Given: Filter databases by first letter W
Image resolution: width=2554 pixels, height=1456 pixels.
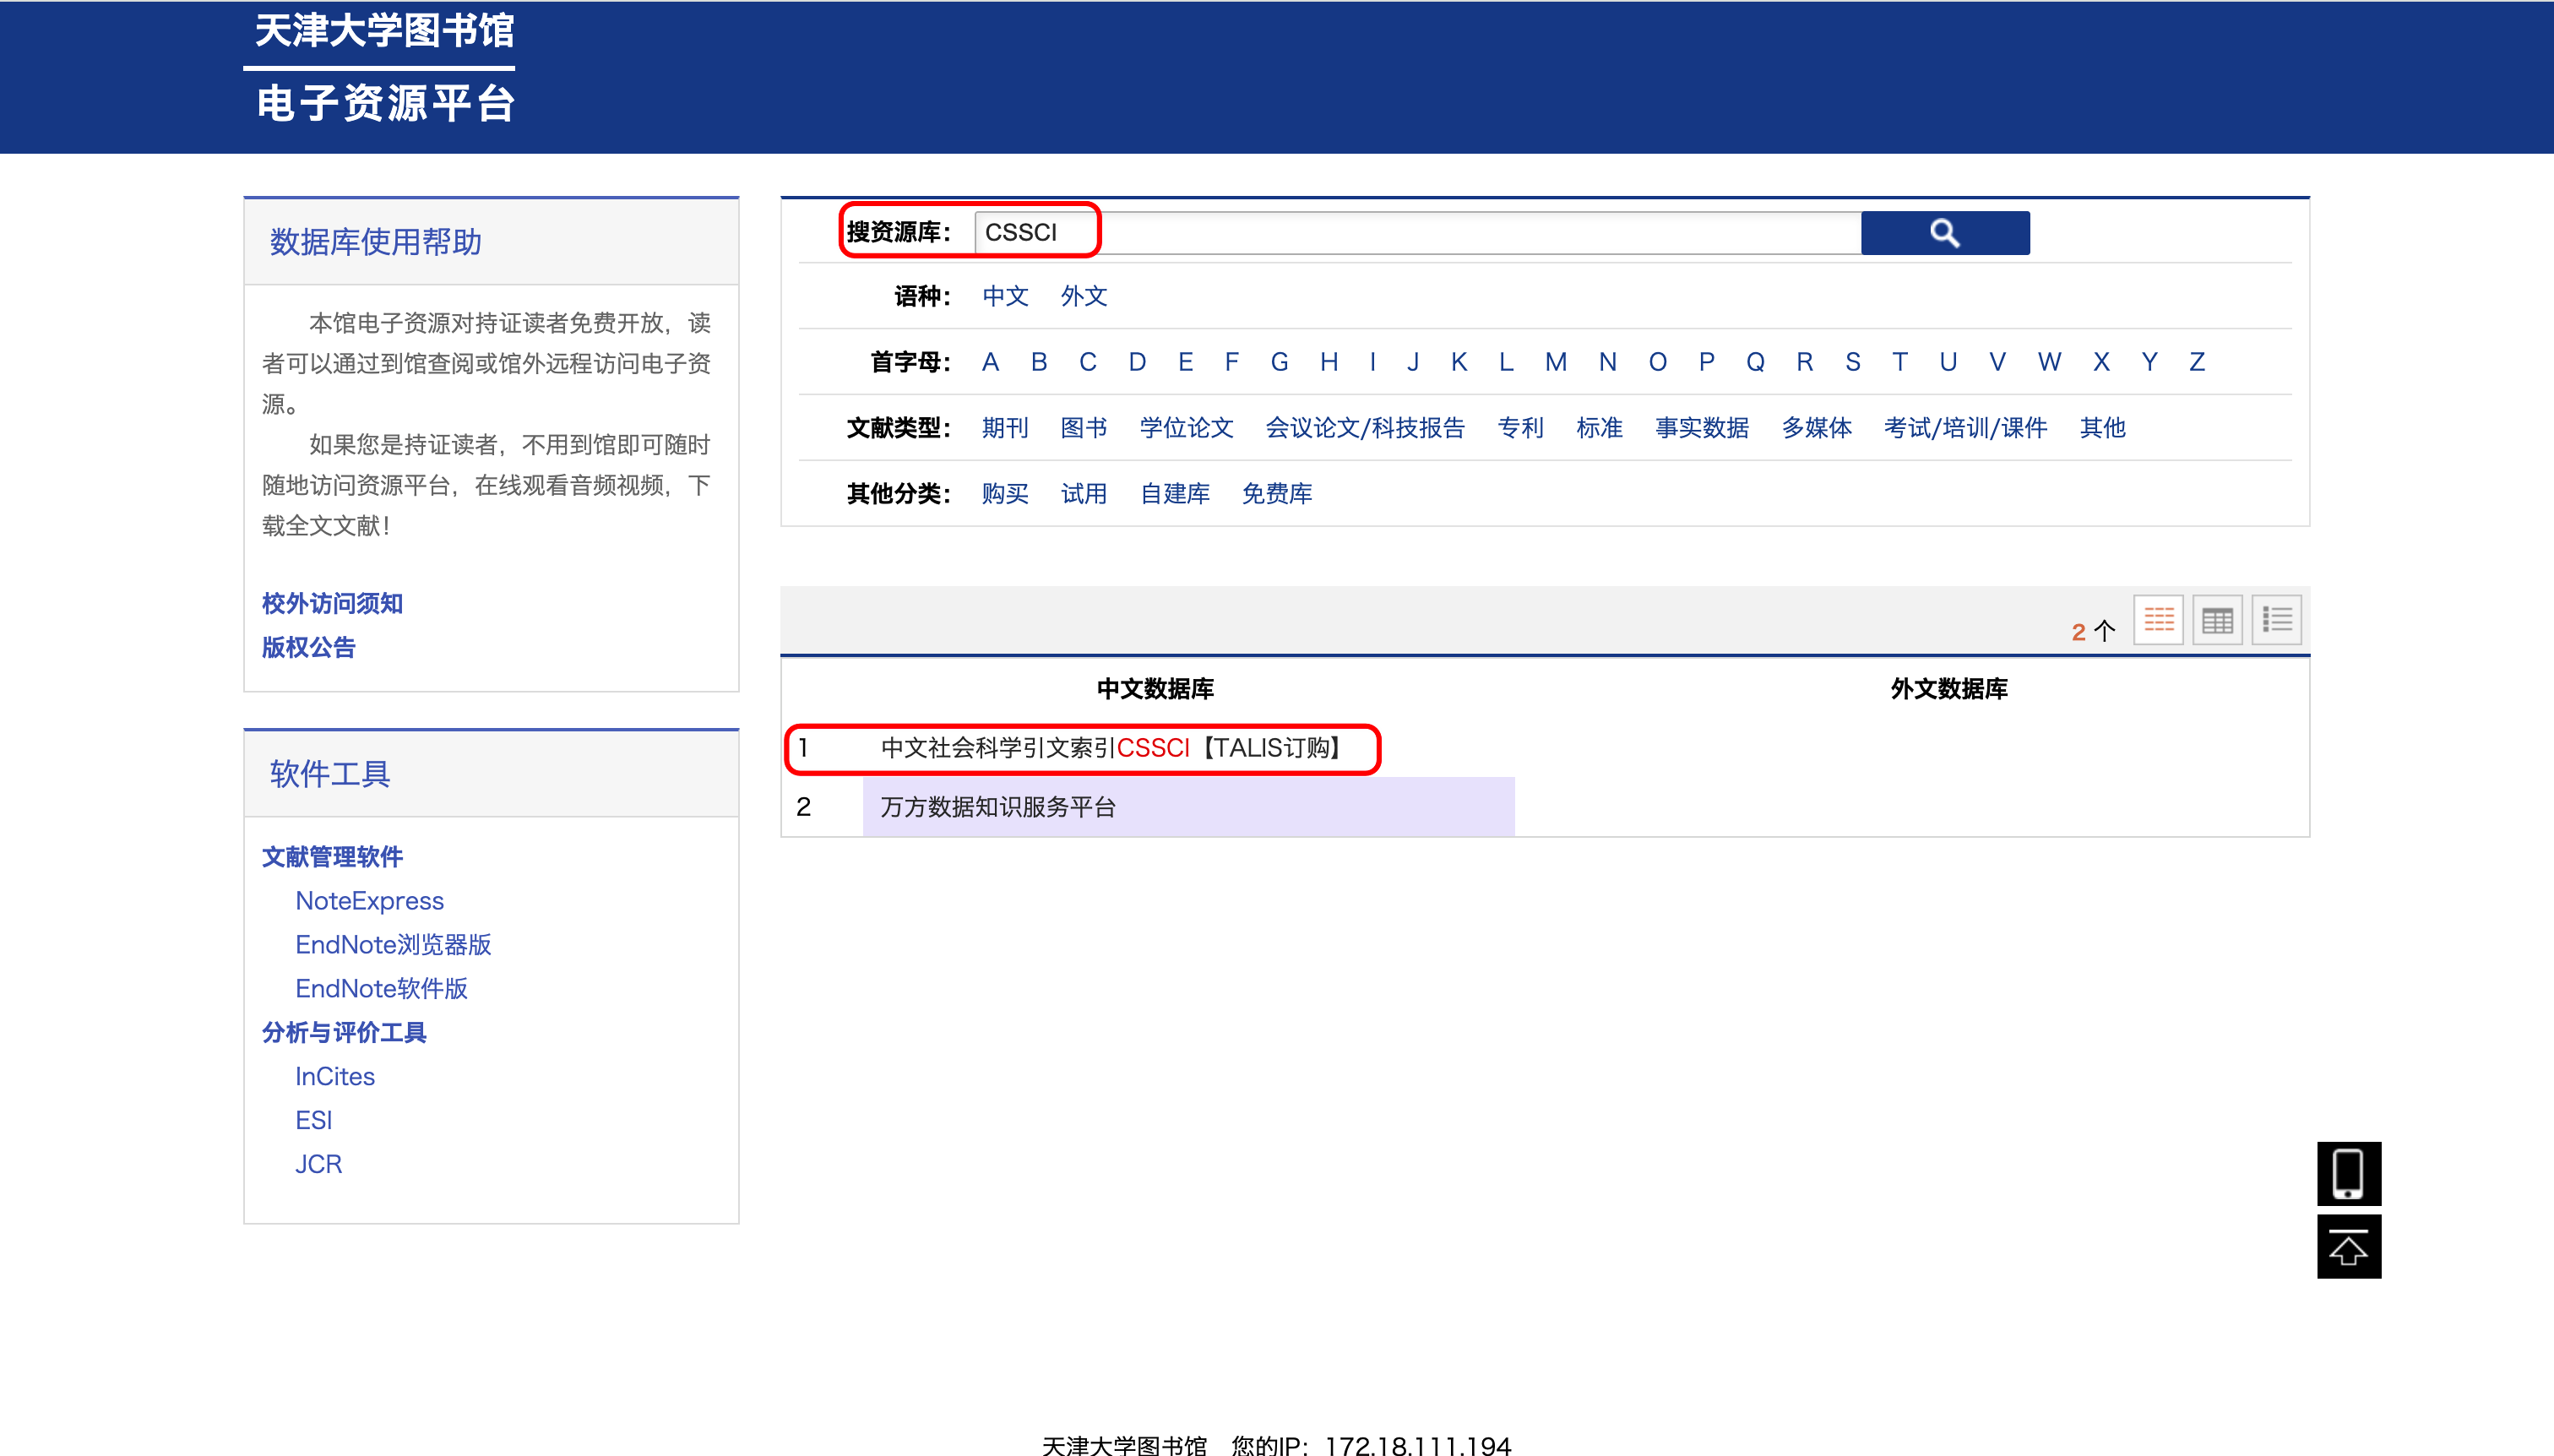Looking at the screenshot, I should [x=2048, y=362].
